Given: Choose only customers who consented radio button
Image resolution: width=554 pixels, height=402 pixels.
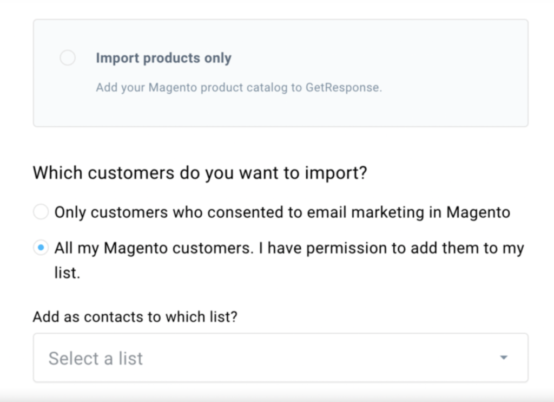Looking at the screenshot, I should click(x=41, y=212).
